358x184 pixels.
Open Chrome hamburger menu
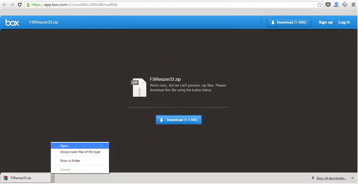(x=353, y=5)
